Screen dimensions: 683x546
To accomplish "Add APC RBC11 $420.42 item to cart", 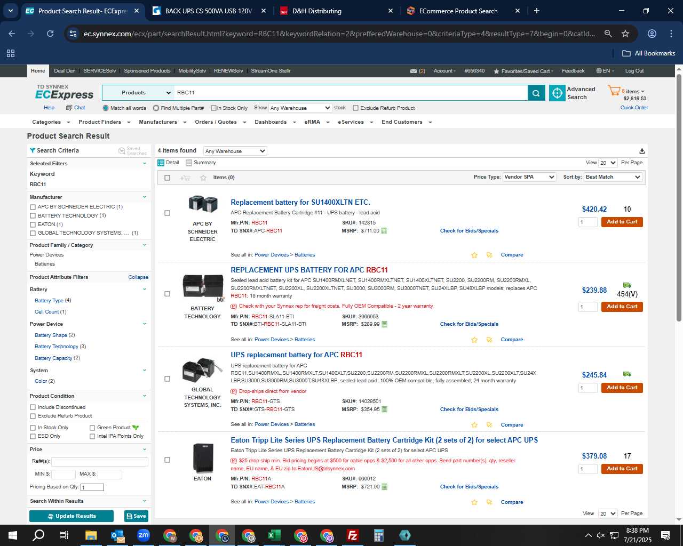I will point(622,222).
